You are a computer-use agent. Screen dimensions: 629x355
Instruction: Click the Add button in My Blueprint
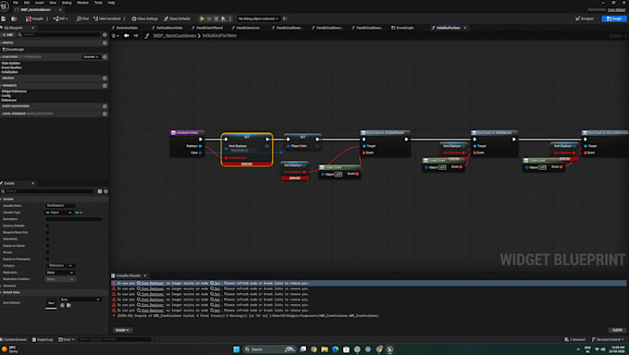(7, 35)
